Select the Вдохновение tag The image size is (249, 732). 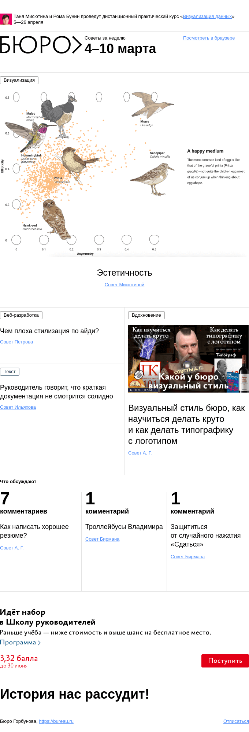146,315
